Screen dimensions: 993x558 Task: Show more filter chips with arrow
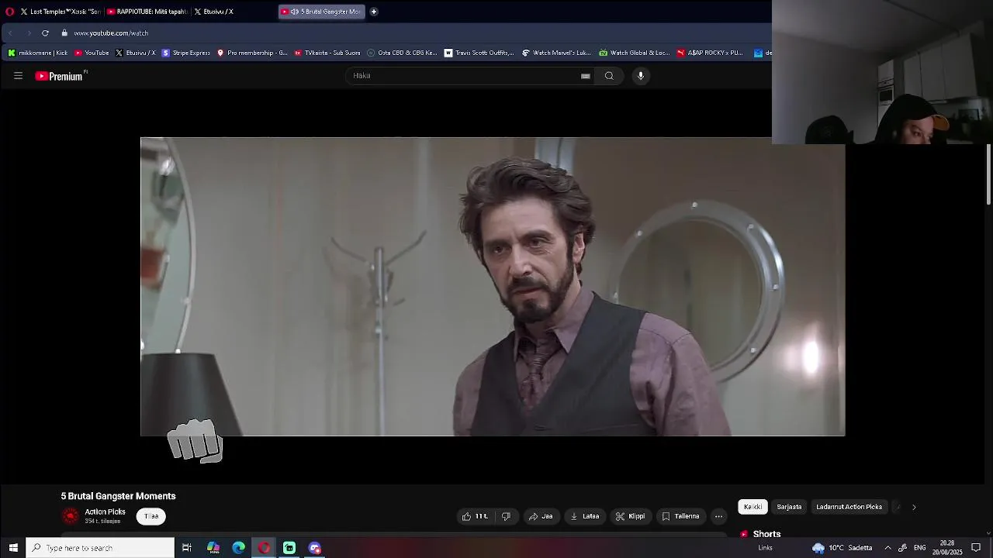point(914,507)
